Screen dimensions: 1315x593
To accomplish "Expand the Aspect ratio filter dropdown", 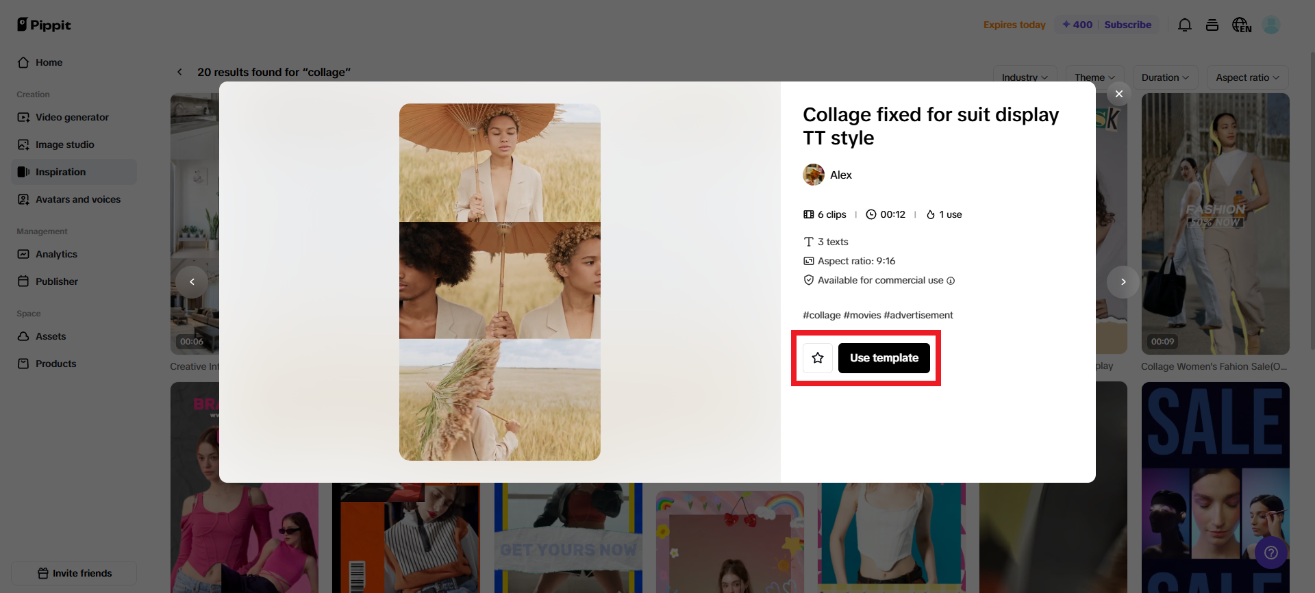I will tap(1247, 77).
